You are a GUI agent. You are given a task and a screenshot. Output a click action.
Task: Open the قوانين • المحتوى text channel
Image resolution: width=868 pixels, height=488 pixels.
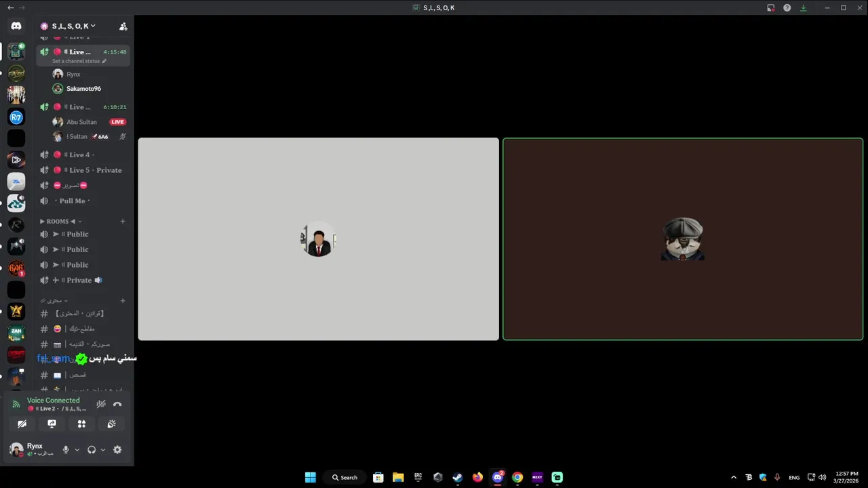pyautogui.click(x=83, y=313)
